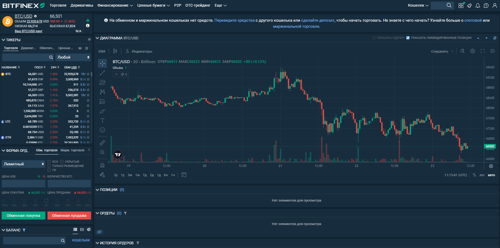Open the Fibonacci retracement tool
Viewport: 500px width, 248px height.
[x=102, y=82]
